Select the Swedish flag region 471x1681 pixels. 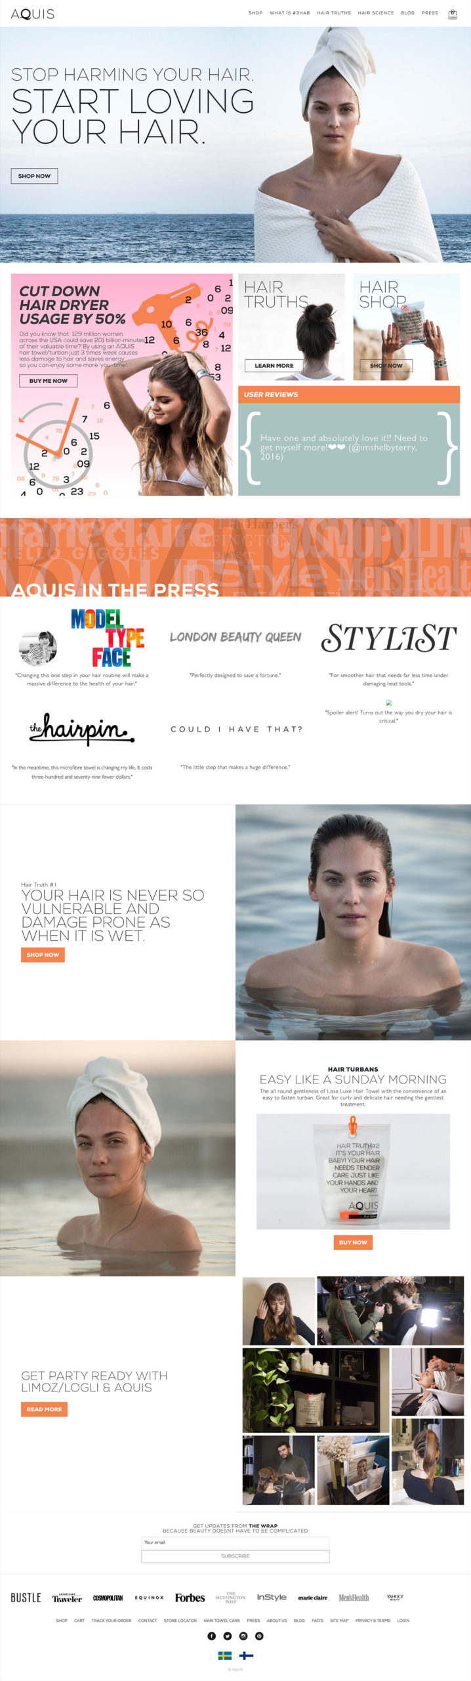coord(225,1655)
